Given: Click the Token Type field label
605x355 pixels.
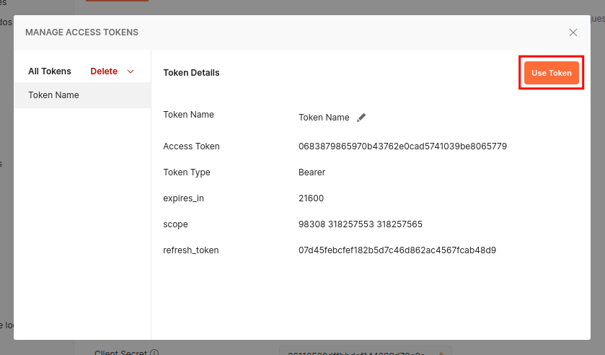Looking at the screenshot, I should click(x=187, y=172).
